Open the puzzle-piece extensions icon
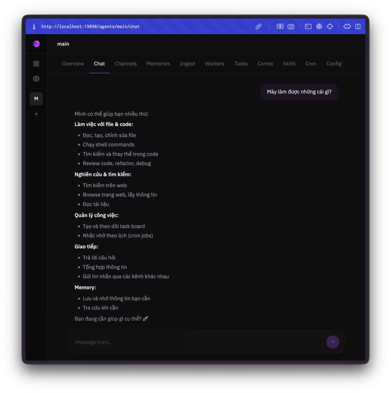391x393 pixels. pyautogui.click(x=347, y=26)
